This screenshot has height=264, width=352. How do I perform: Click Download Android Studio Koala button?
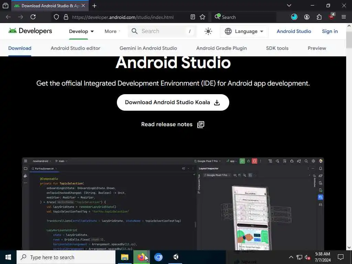click(x=173, y=102)
